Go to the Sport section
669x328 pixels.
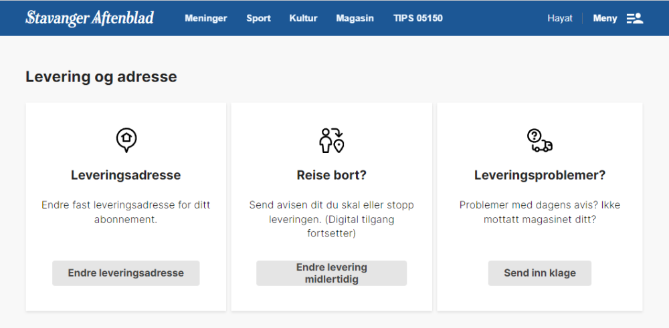click(x=258, y=19)
